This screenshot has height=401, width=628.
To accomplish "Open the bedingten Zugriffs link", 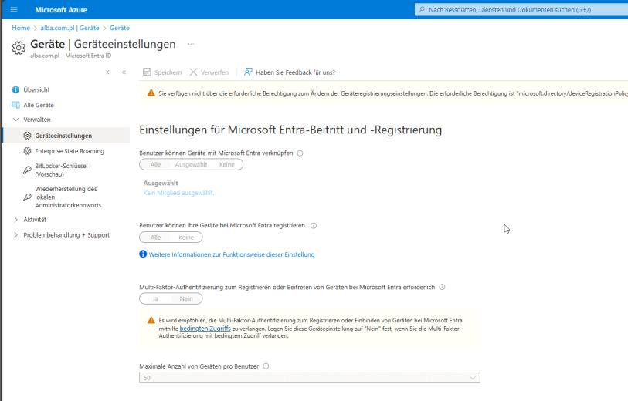I will pyautogui.click(x=205, y=329).
